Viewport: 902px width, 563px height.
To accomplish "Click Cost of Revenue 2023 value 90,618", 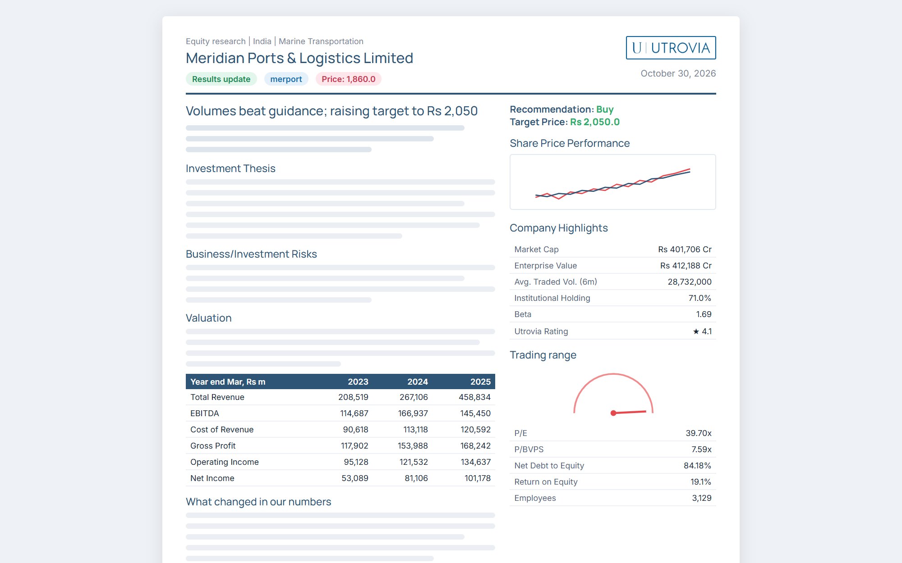I will [x=355, y=429].
